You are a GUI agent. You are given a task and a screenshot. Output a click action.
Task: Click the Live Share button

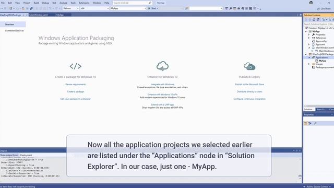click(324, 9)
